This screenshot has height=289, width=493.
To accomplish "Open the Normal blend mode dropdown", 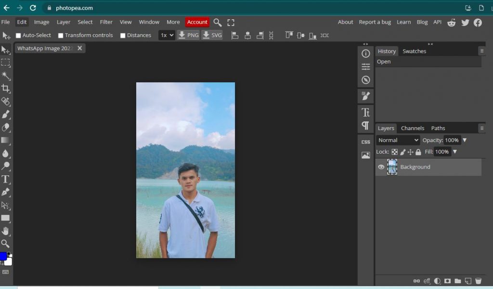I will [x=398, y=140].
